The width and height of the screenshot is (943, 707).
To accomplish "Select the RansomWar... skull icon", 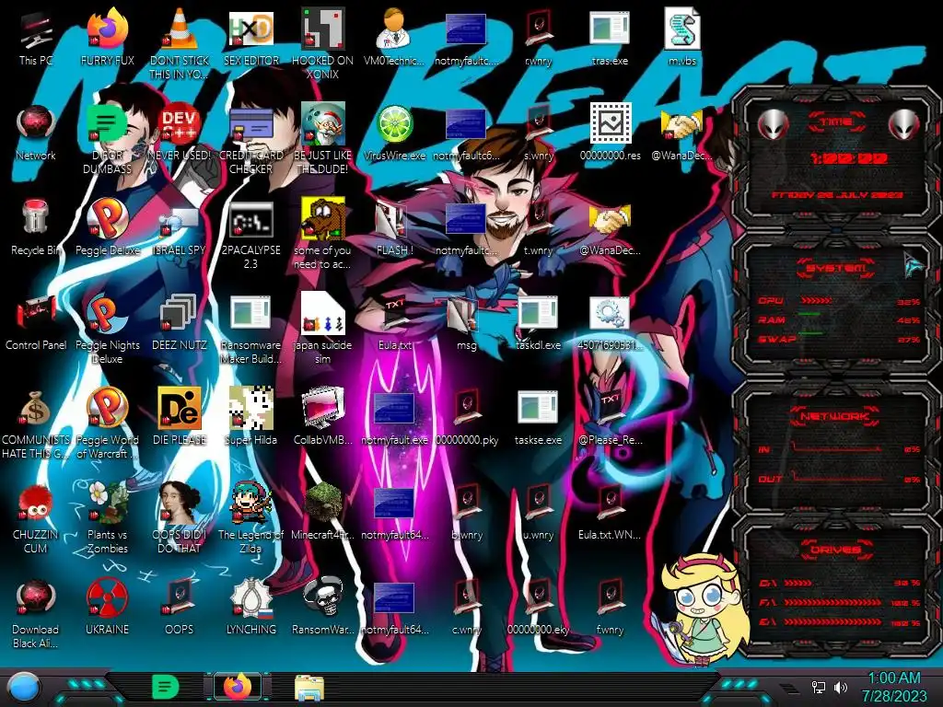I will (x=322, y=607).
